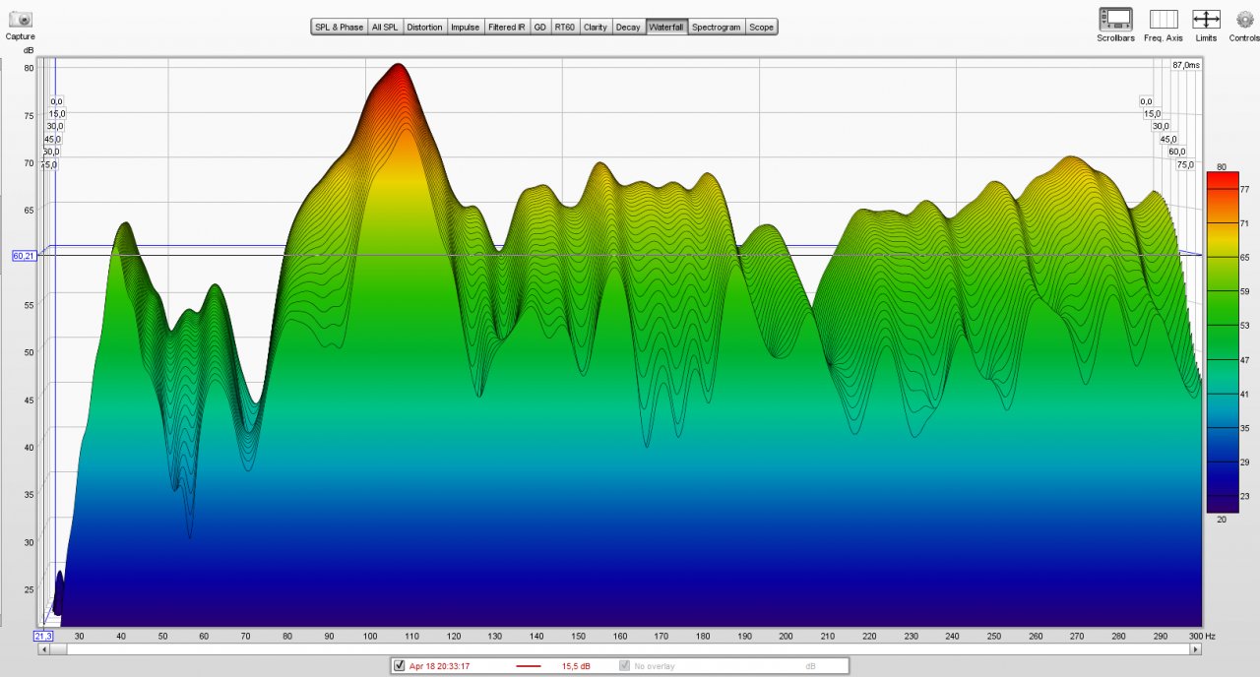Open the Filtered IR tab

507,28
